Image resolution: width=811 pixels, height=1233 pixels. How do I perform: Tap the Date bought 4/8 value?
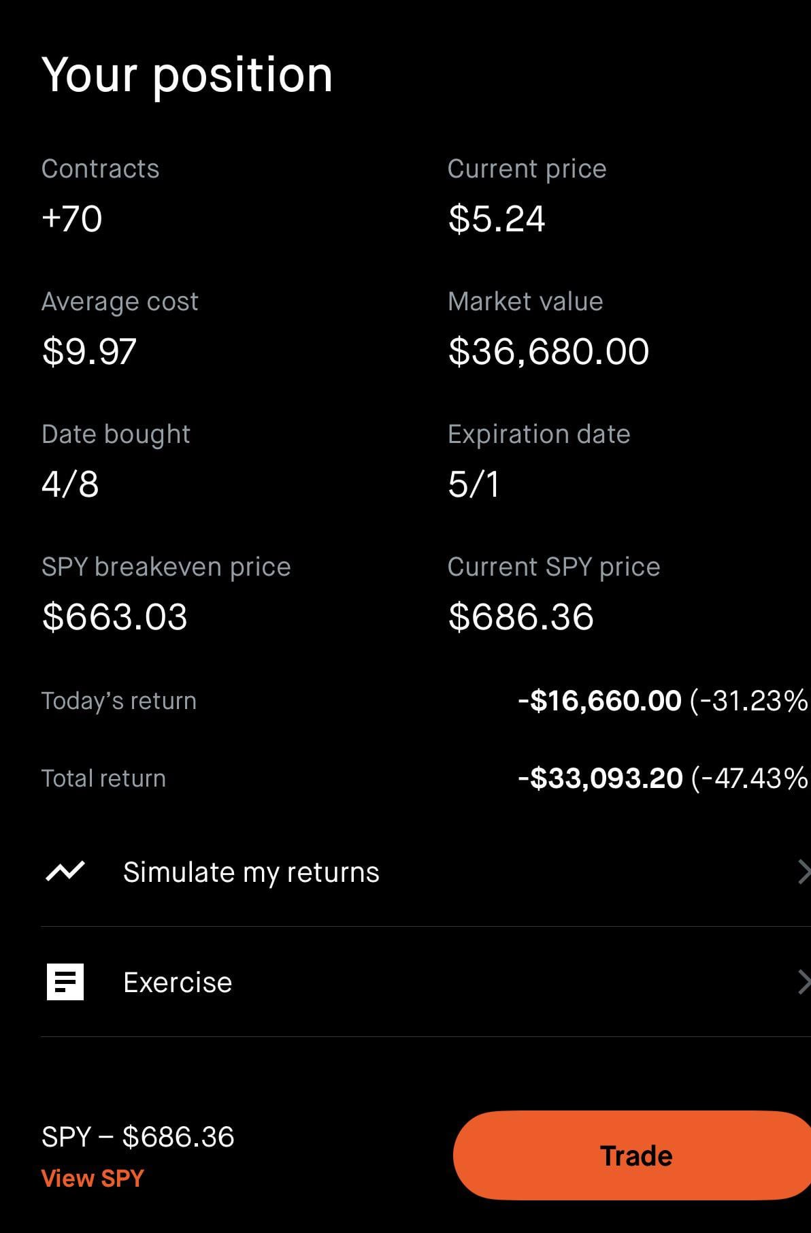pos(70,484)
